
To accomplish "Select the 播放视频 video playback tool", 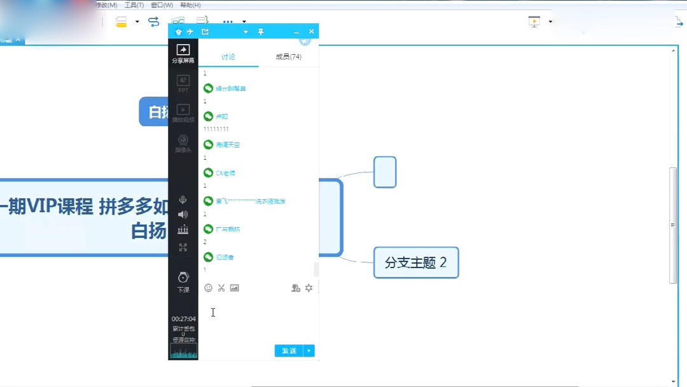I will tap(183, 111).
